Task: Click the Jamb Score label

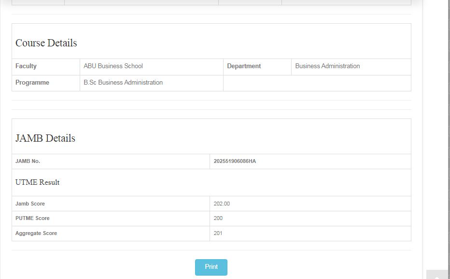Action: pyautogui.click(x=30, y=204)
